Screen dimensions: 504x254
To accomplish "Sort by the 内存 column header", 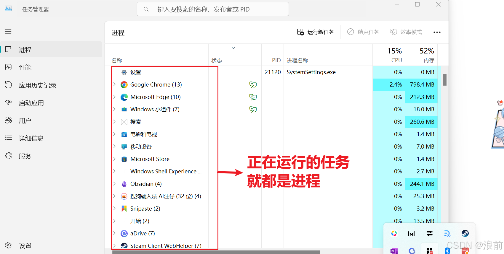I will 429,61.
